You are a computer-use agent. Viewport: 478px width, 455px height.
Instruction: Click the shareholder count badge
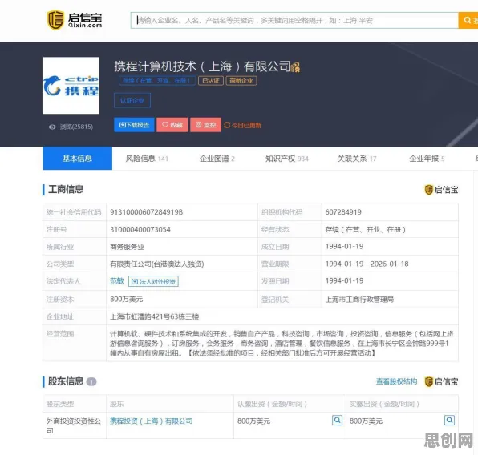(x=91, y=381)
